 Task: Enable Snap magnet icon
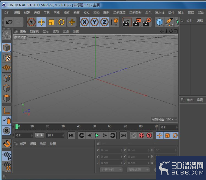7,144
